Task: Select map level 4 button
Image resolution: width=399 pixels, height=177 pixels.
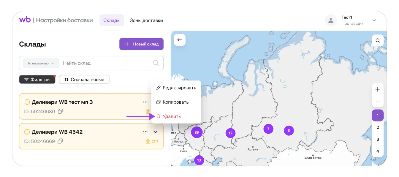Action: (x=378, y=151)
